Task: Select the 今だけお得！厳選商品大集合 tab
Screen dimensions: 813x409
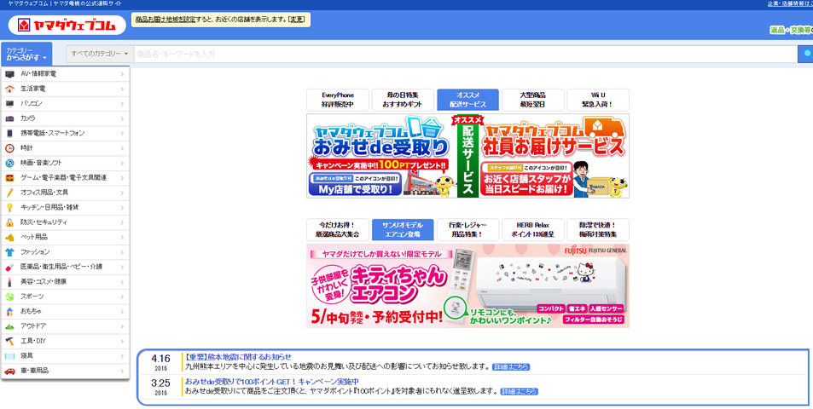Action: 338,229
